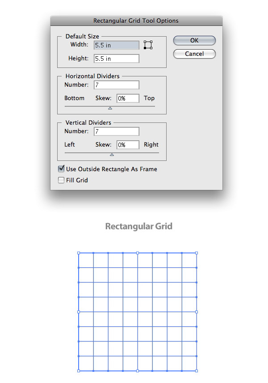Click the 'Left' skew label
Image resolution: width=268 pixels, height=383 pixels.
[70, 145]
